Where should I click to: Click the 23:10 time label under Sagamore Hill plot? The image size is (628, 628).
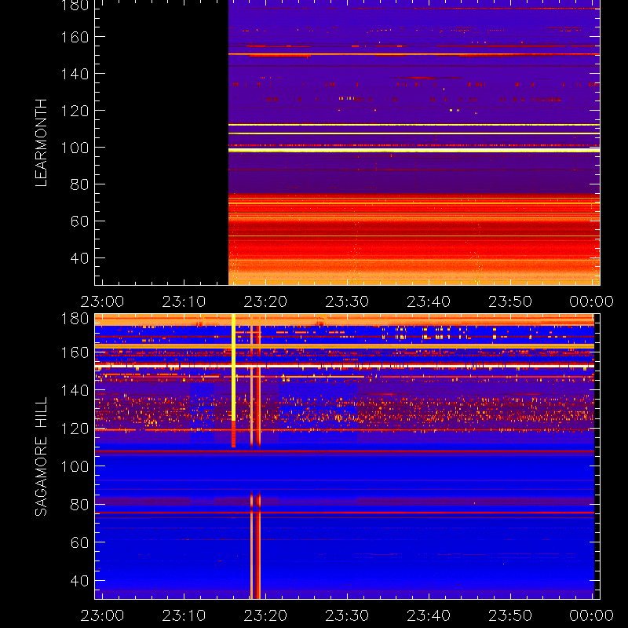pos(184,615)
